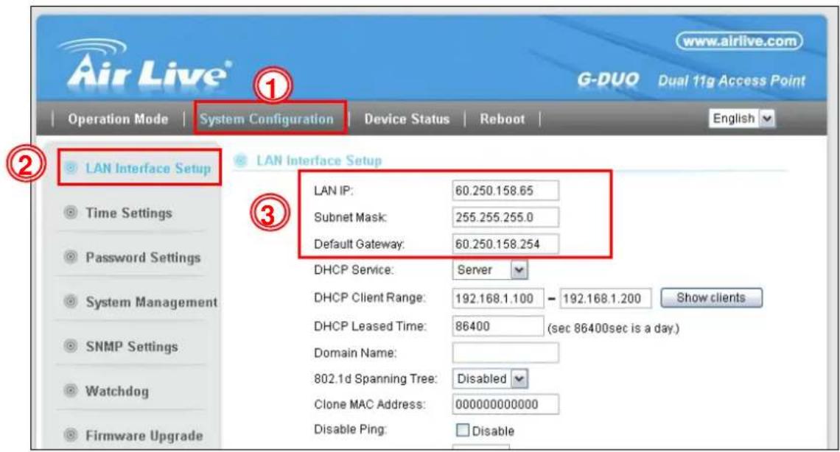Open the DHCP Service dropdown
840x452 pixels.
490,269
